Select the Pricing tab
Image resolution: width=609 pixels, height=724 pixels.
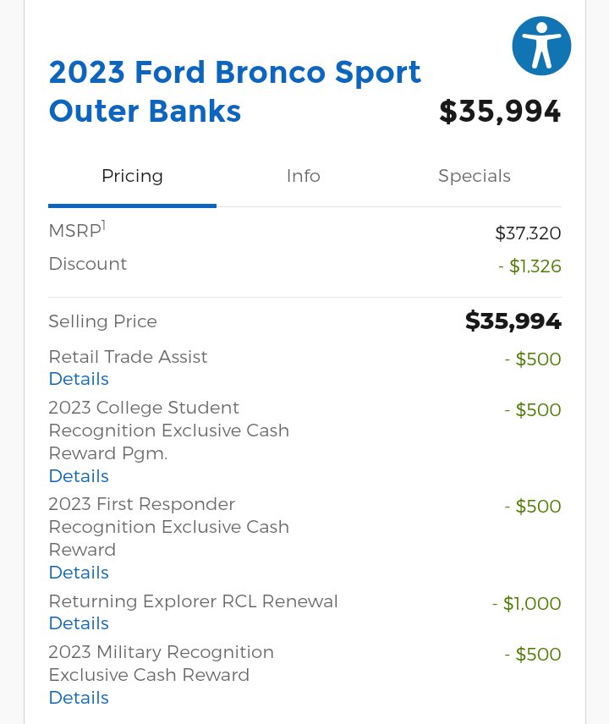click(x=132, y=176)
